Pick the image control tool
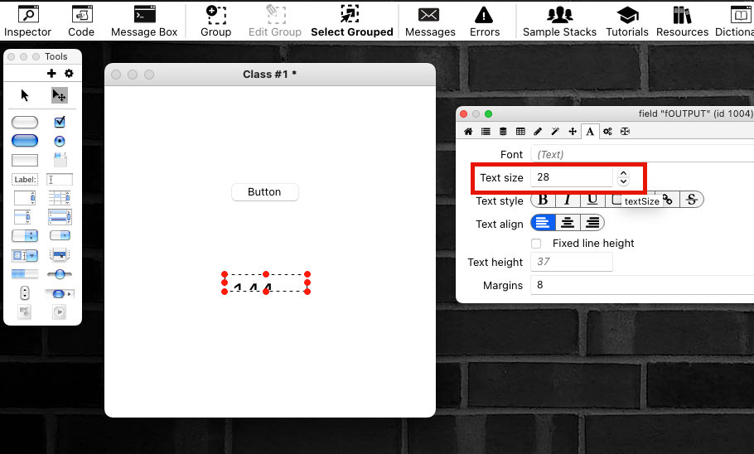The width and height of the screenshot is (754, 454). point(25,312)
